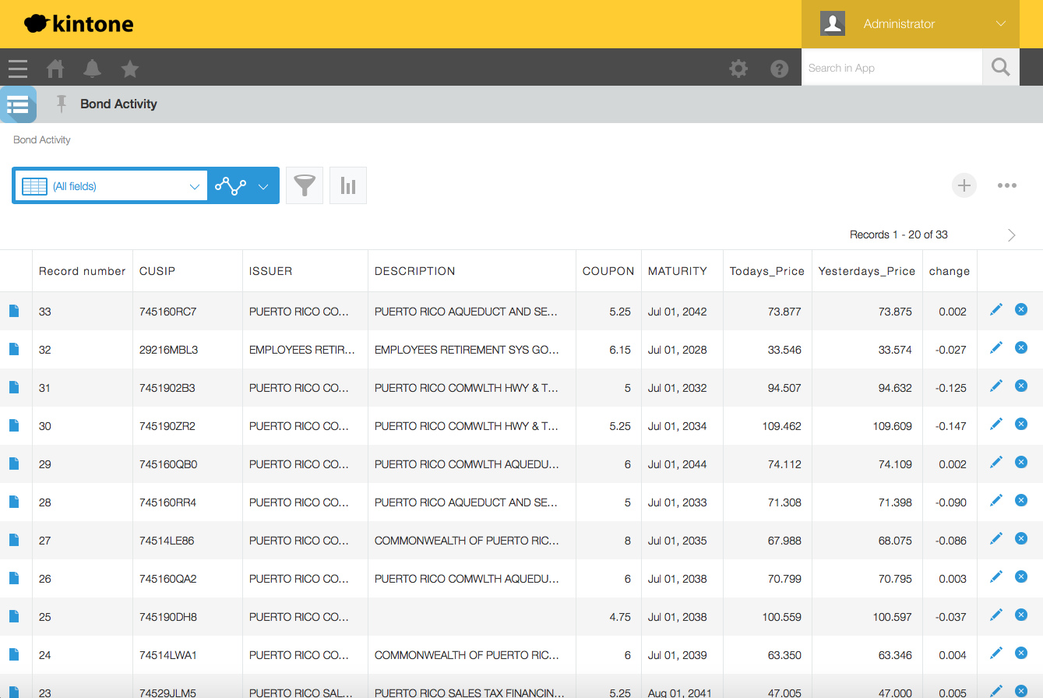Click the help question mark icon
1043x698 pixels.
[x=779, y=69]
